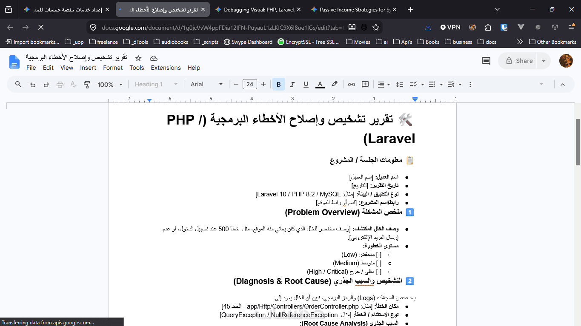Open the numbered list options arrow
The height and width of the screenshot is (326, 581).
tap(460, 85)
